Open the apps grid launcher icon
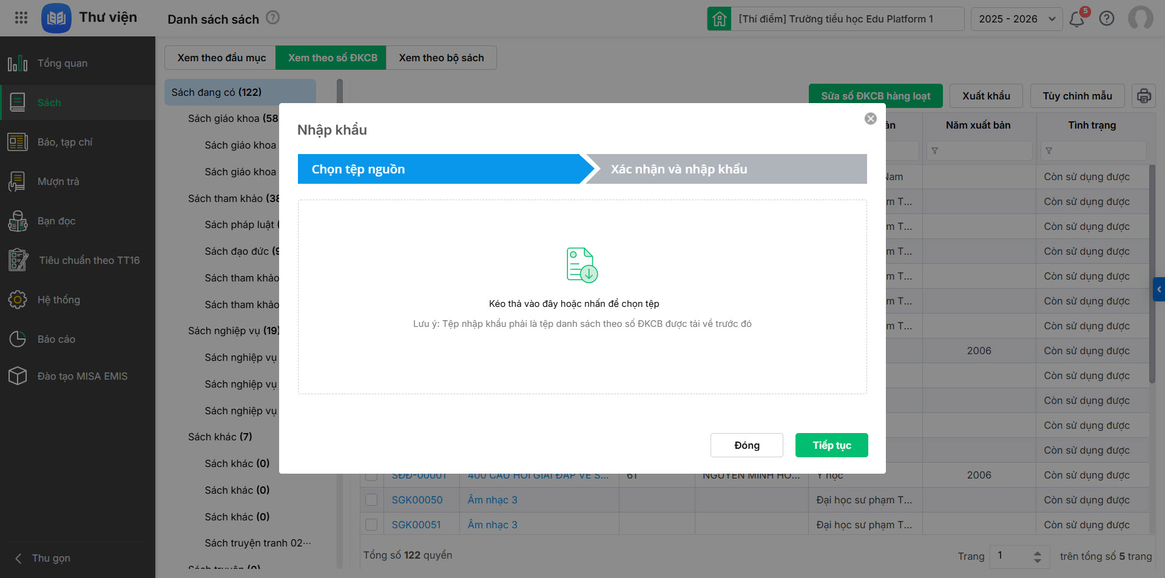 [x=21, y=18]
